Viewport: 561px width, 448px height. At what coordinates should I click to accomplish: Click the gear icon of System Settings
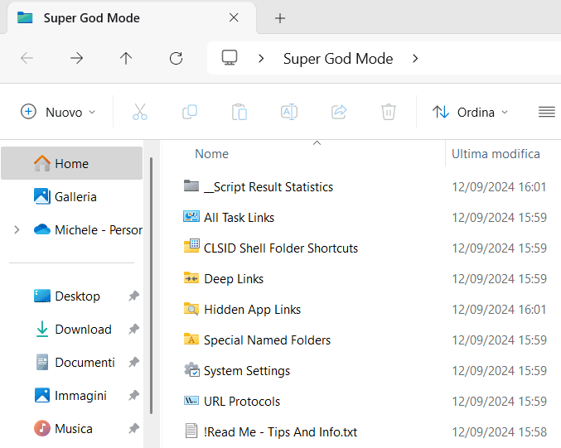(x=191, y=370)
